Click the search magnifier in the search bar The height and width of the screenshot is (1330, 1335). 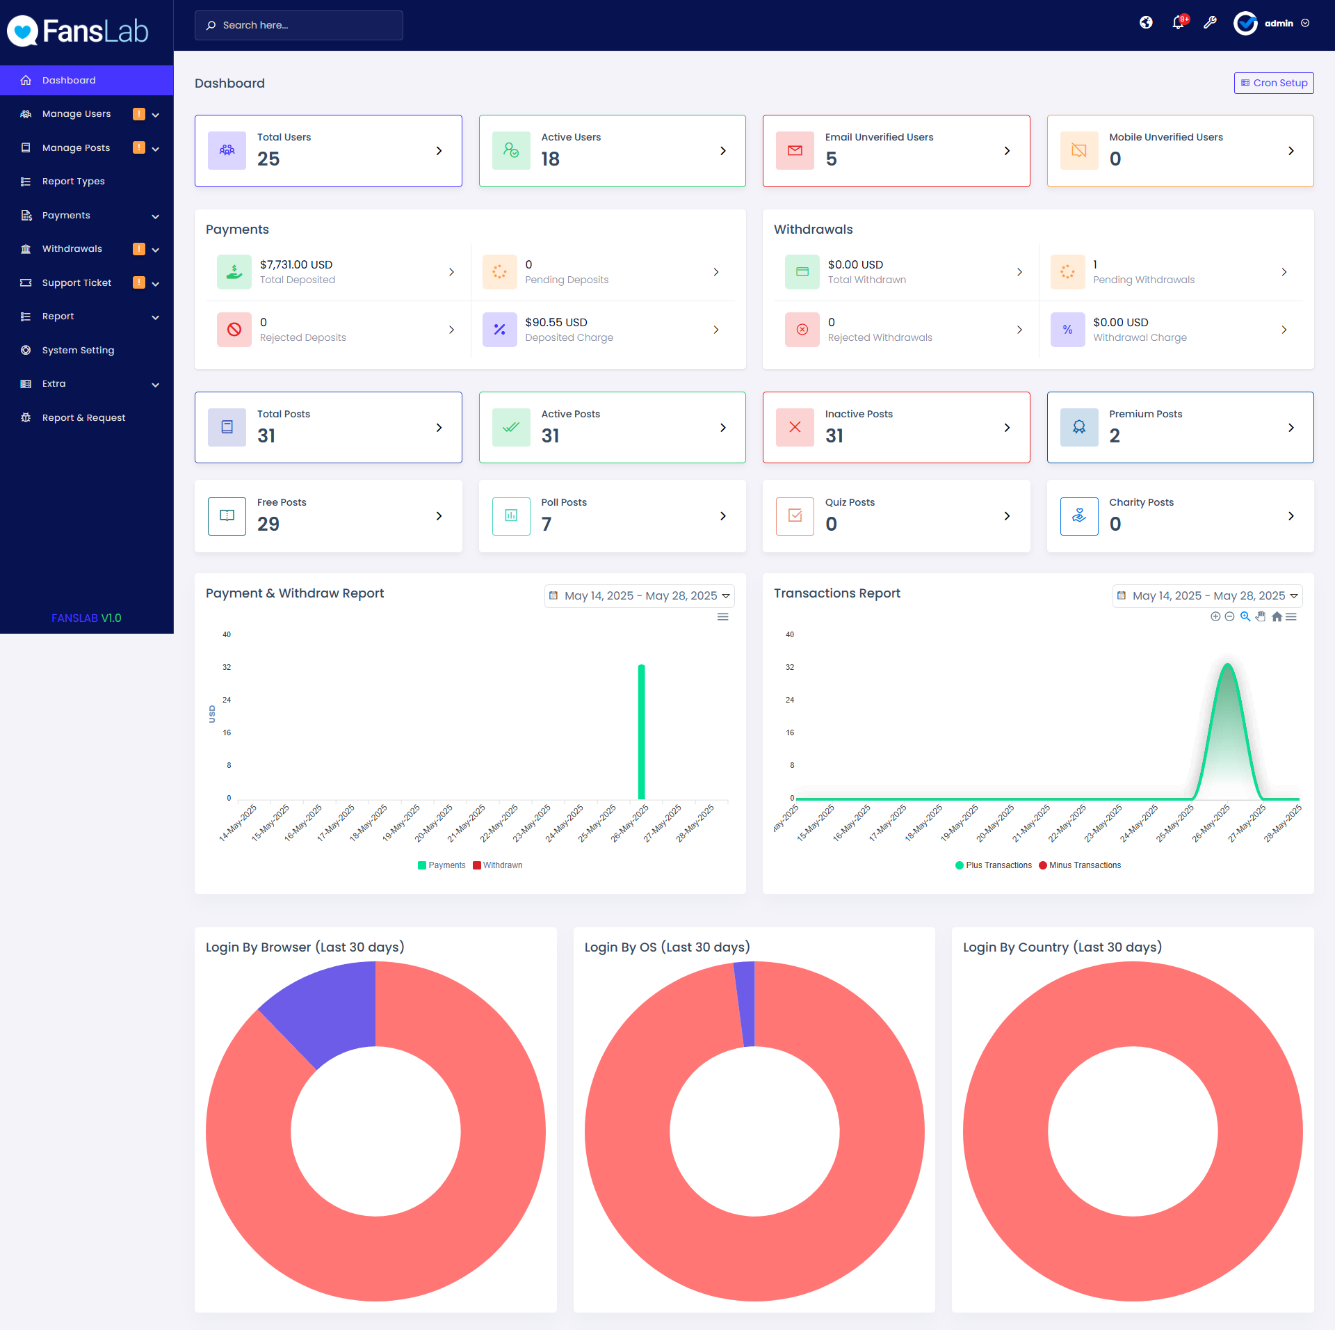211,25
